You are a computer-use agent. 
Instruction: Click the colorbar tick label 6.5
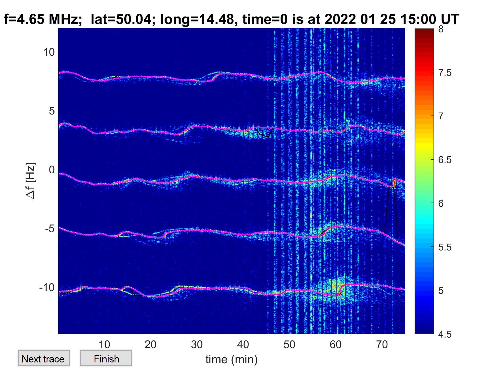click(445, 160)
